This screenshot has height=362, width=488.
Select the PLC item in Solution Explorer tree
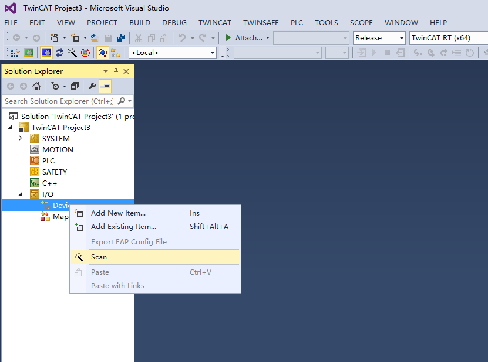pos(49,161)
